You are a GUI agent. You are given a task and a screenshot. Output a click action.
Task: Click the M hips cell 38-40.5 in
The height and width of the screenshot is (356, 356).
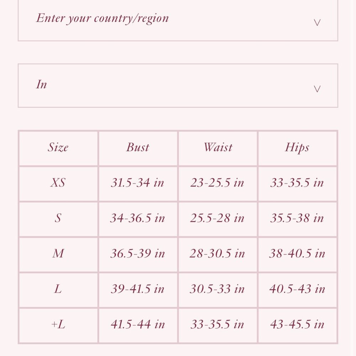pos(297,253)
